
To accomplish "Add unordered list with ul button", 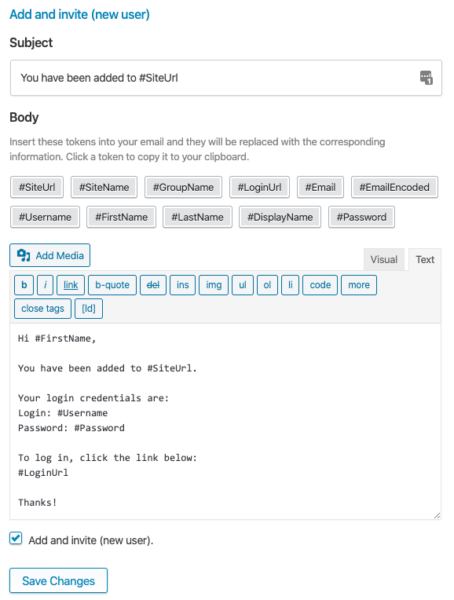I will pos(243,285).
